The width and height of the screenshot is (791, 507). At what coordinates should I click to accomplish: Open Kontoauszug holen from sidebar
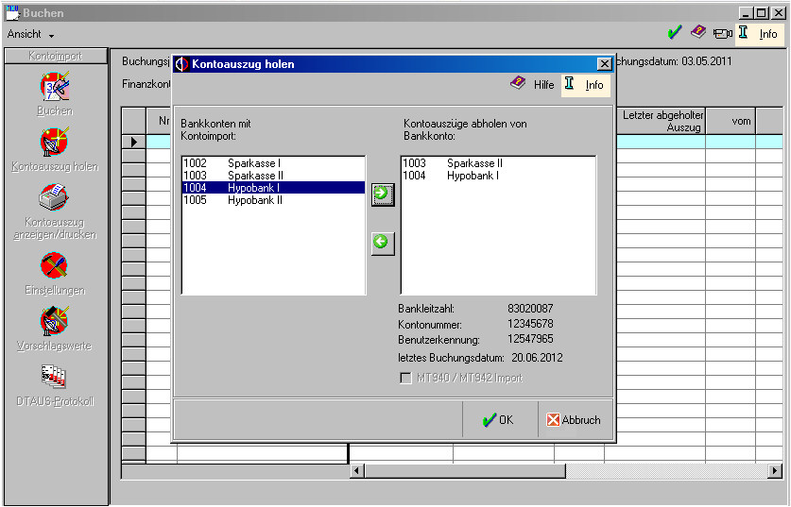[x=54, y=143]
